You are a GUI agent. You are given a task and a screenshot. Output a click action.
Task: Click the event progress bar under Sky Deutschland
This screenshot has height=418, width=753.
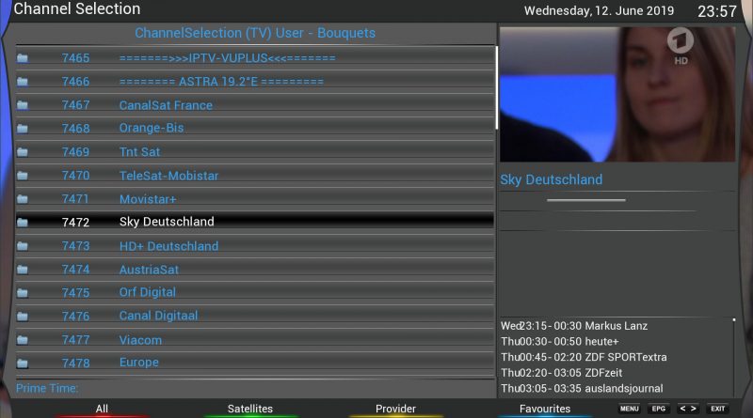point(585,200)
